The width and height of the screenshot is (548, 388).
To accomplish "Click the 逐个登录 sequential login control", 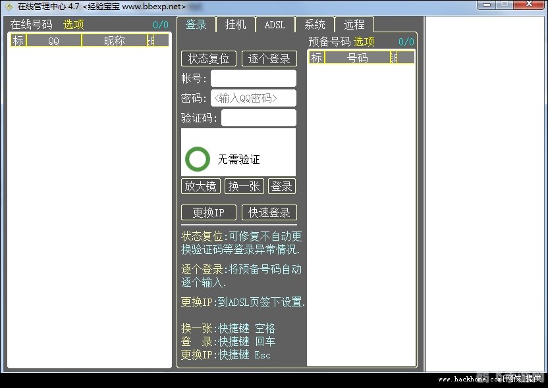I will (x=269, y=59).
